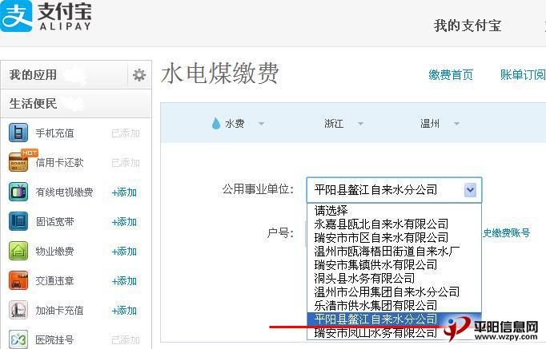Open the 我的支付宝 navigation tab

(x=468, y=26)
